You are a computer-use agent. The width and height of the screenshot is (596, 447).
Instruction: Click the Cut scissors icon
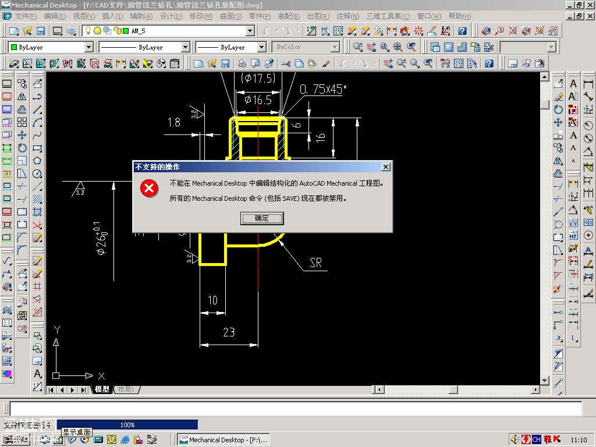(285, 63)
